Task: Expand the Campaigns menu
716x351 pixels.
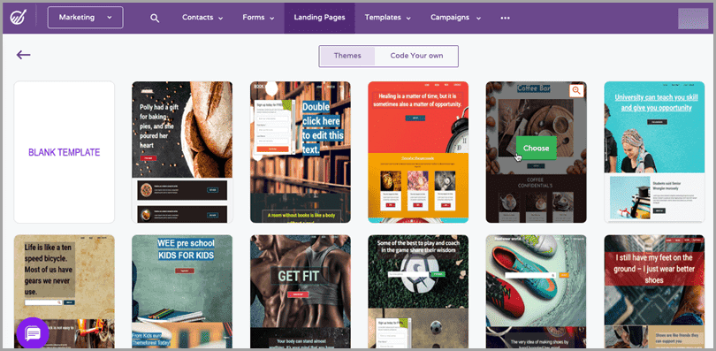Action: (x=455, y=18)
